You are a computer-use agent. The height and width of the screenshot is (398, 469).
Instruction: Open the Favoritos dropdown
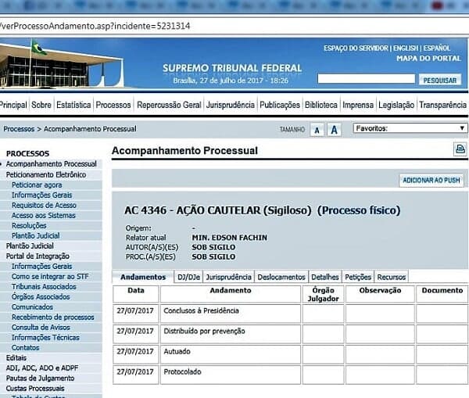tap(410, 128)
